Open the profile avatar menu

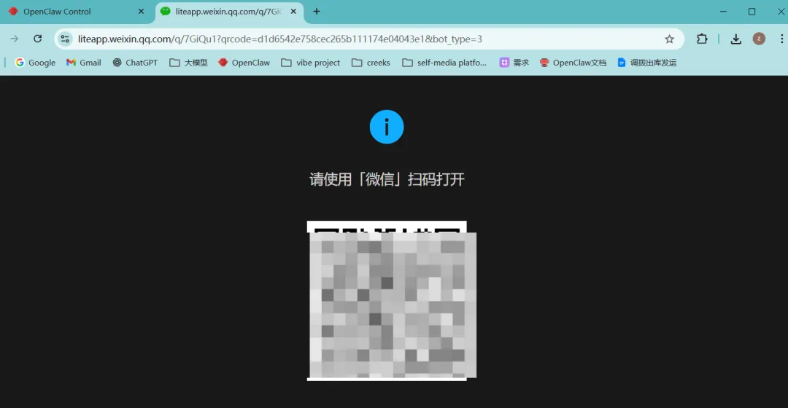point(759,39)
